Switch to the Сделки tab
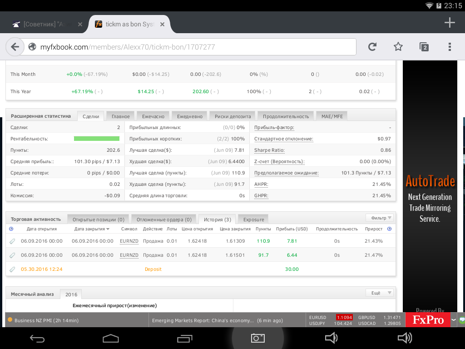Image resolution: width=465 pixels, height=349 pixels. click(x=91, y=116)
